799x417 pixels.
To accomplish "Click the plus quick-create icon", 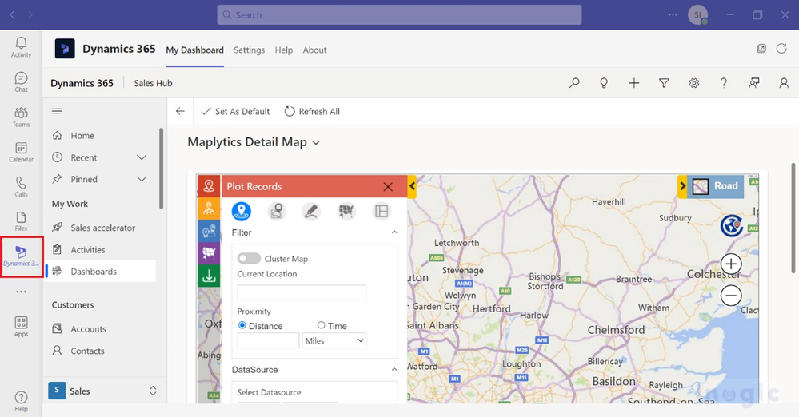I will click(x=634, y=83).
